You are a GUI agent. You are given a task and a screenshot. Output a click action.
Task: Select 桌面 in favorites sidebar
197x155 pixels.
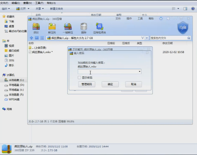click(9, 26)
